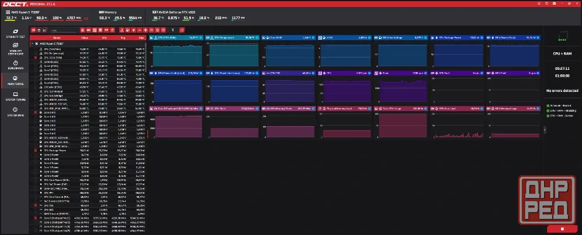Click the blue dot on the CPU Package Power graph
The width and height of the screenshot is (582, 235).
(x=481, y=38)
